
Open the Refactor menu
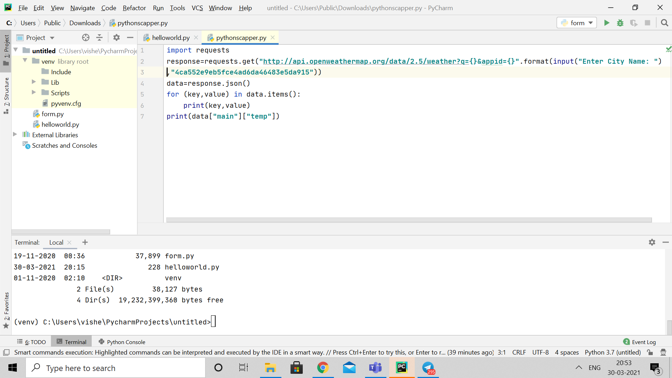(x=134, y=8)
